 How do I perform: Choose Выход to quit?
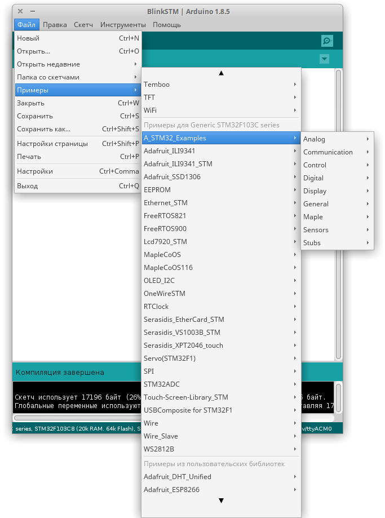click(x=78, y=185)
